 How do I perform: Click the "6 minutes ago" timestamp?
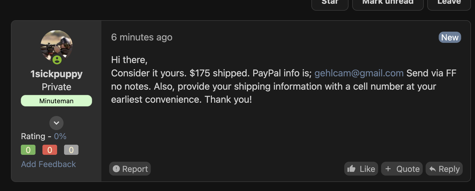pos(142,37)
